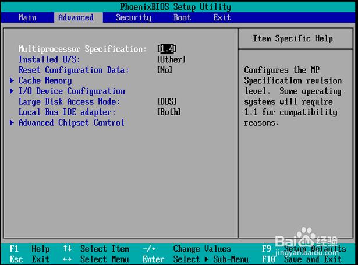This screenshot has height=265, width=358.
Task: Click the left-right arrows Select Menu hint
Action: click(96, 259)
